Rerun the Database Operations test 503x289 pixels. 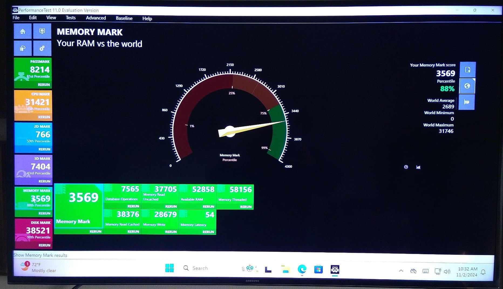click(133, 206)
